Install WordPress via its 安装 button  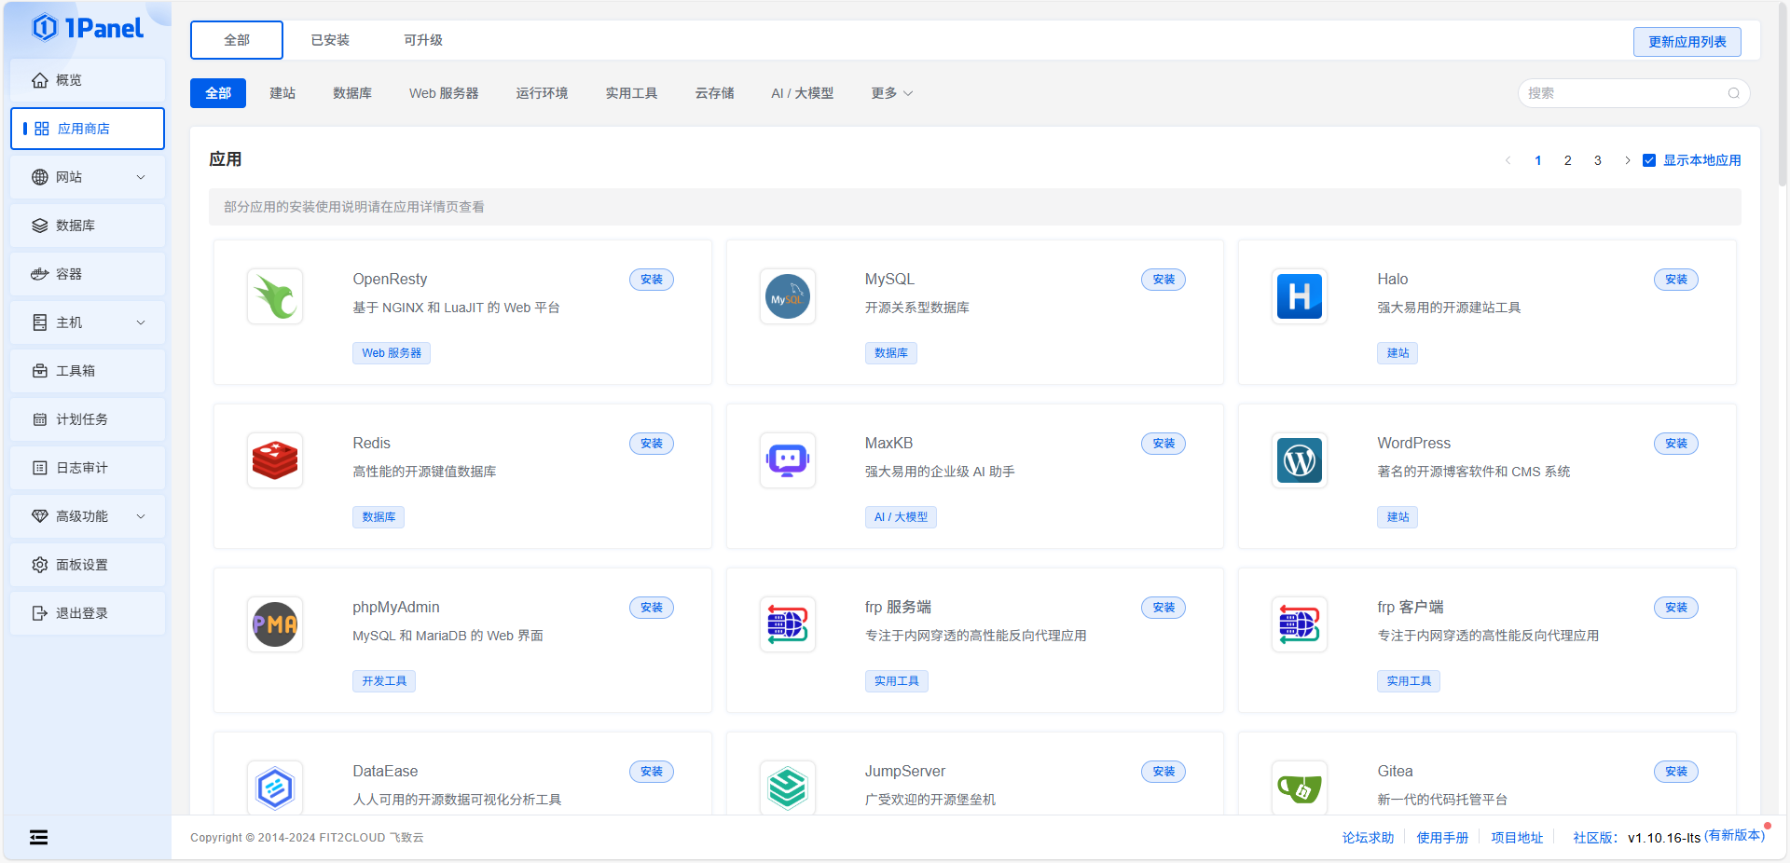pyautogui.click(x=1676, y=444)
